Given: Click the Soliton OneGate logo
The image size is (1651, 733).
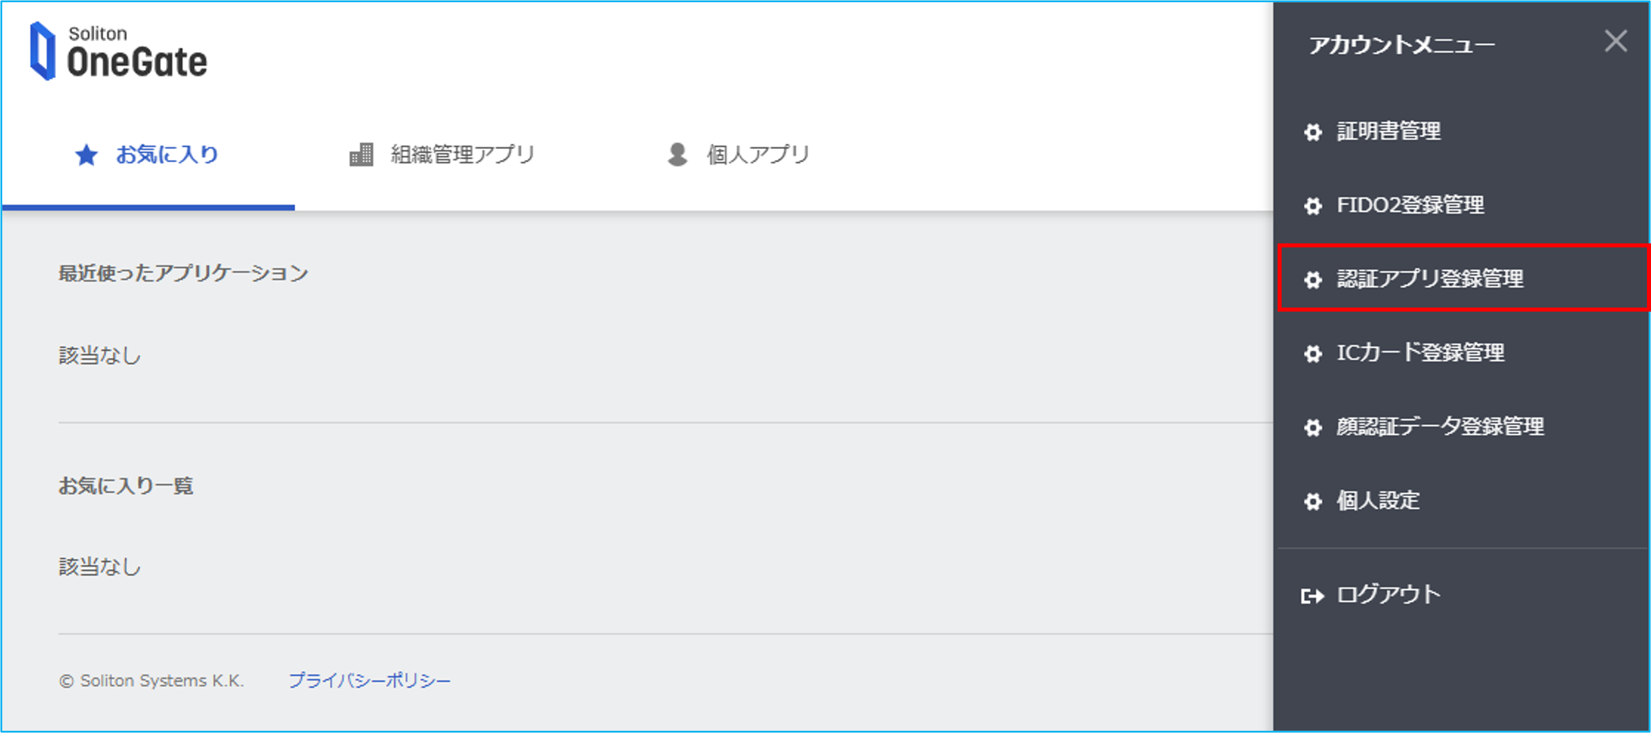Looking at the screenshot, I should tap(119, 51).
